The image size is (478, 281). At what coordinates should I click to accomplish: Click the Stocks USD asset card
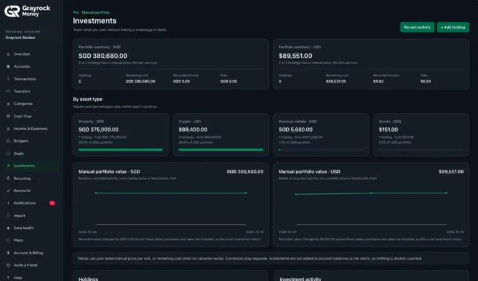click(x=421, y=135)
